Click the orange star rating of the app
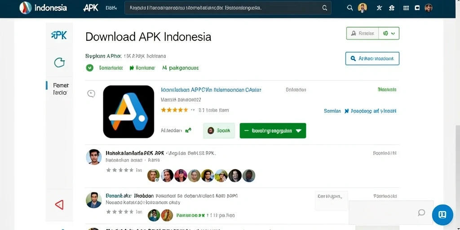 (x=175, y=110)
